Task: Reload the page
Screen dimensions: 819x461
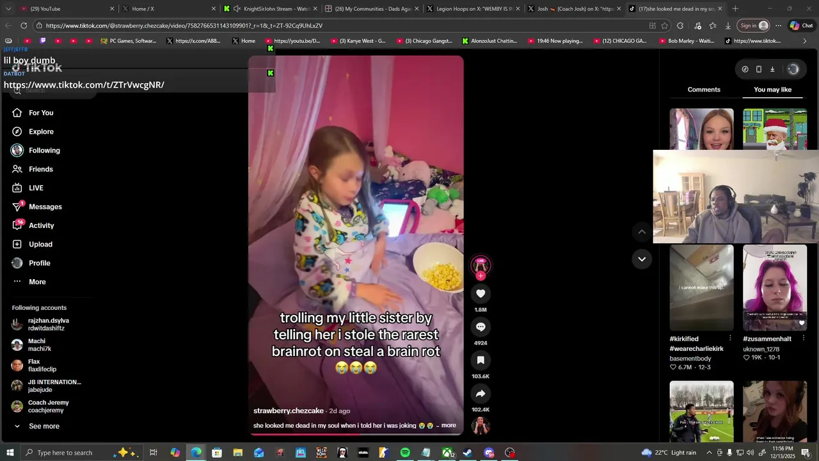Action: pos(24,26)
